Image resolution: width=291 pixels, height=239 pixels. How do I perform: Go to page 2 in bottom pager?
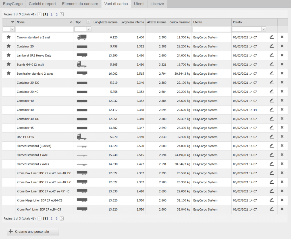tap(51, 218)
